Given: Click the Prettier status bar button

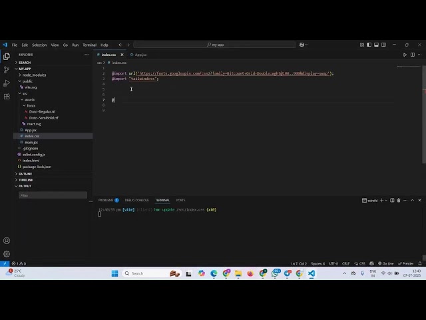Looking at the screenshot, I should coord(405,263).
